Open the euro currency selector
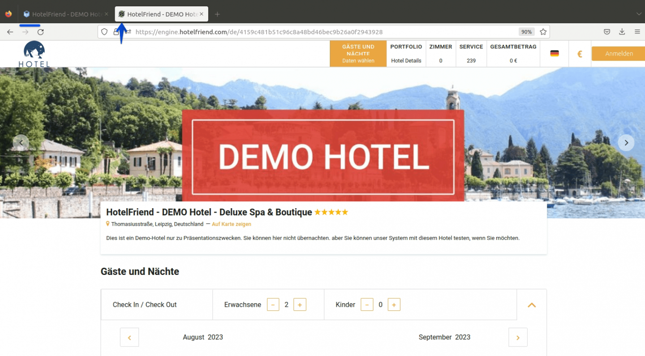The width and height of the screenshot is (645, 356). pyautogui.click(x=580, y=54)
